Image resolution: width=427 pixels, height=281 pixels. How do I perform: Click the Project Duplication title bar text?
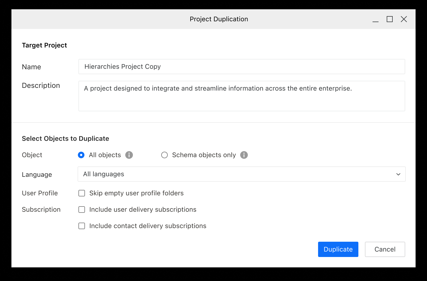click(x=219, y=19)
